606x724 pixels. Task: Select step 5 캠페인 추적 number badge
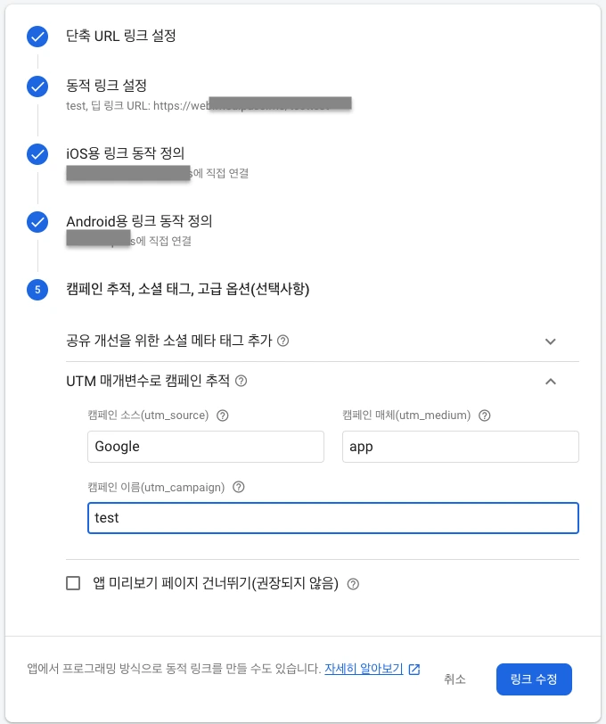pyautogui.click(x=37, y=289)
